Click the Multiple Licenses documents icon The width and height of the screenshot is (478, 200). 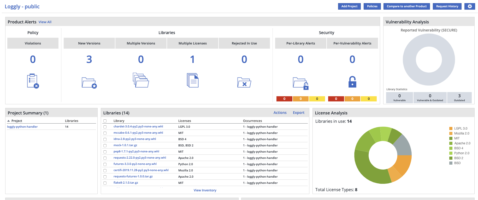tap(193, 80)
